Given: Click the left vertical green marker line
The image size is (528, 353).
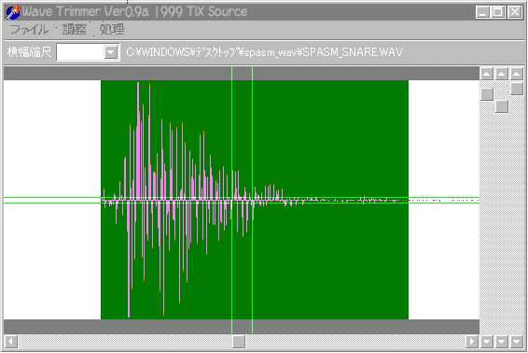Looking at the screenshot, I should [231, 200].
